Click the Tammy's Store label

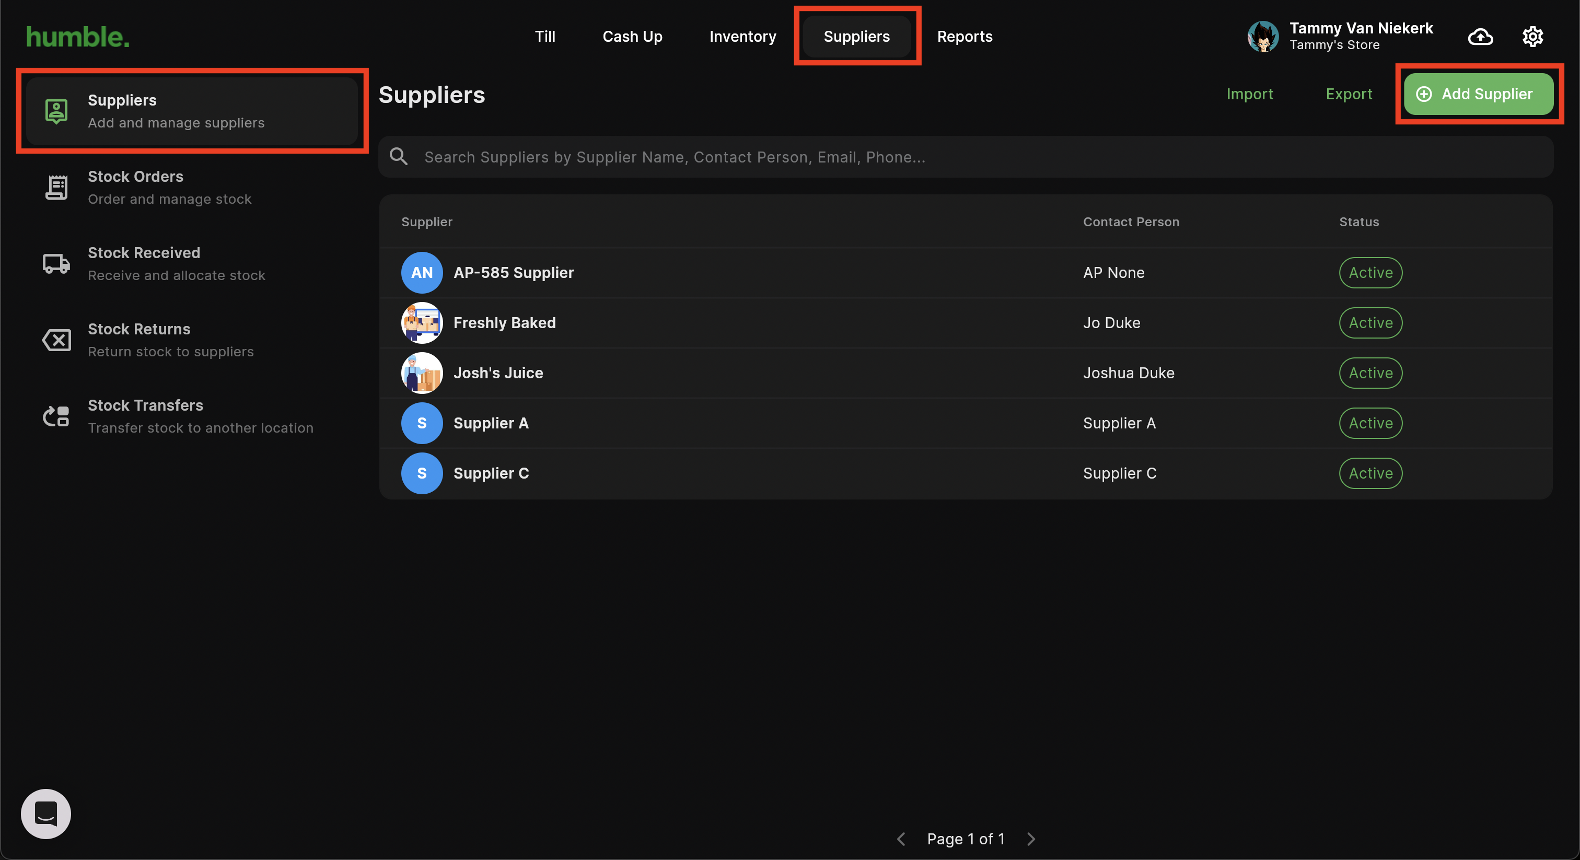(x=1334, y=45)
